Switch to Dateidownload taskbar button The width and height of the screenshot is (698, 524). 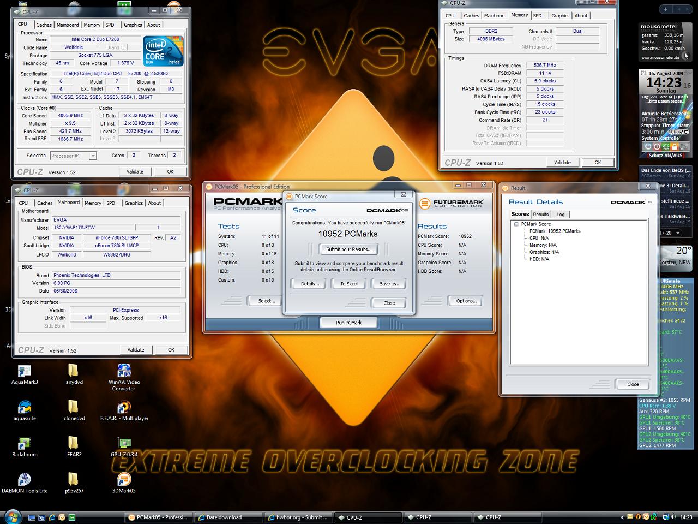(x=228, y=517)
